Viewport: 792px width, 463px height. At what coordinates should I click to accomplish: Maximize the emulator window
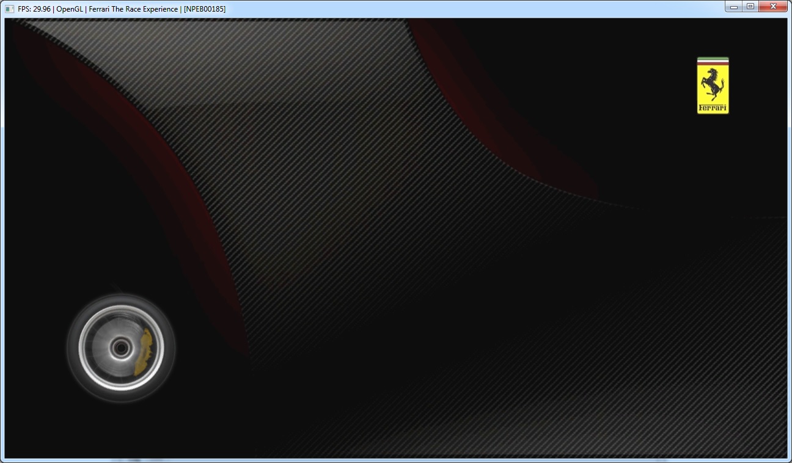click(x=750, y=7)
